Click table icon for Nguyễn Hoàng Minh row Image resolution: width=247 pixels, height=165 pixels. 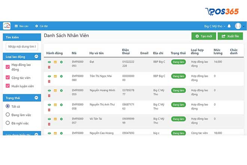(55, 90)
